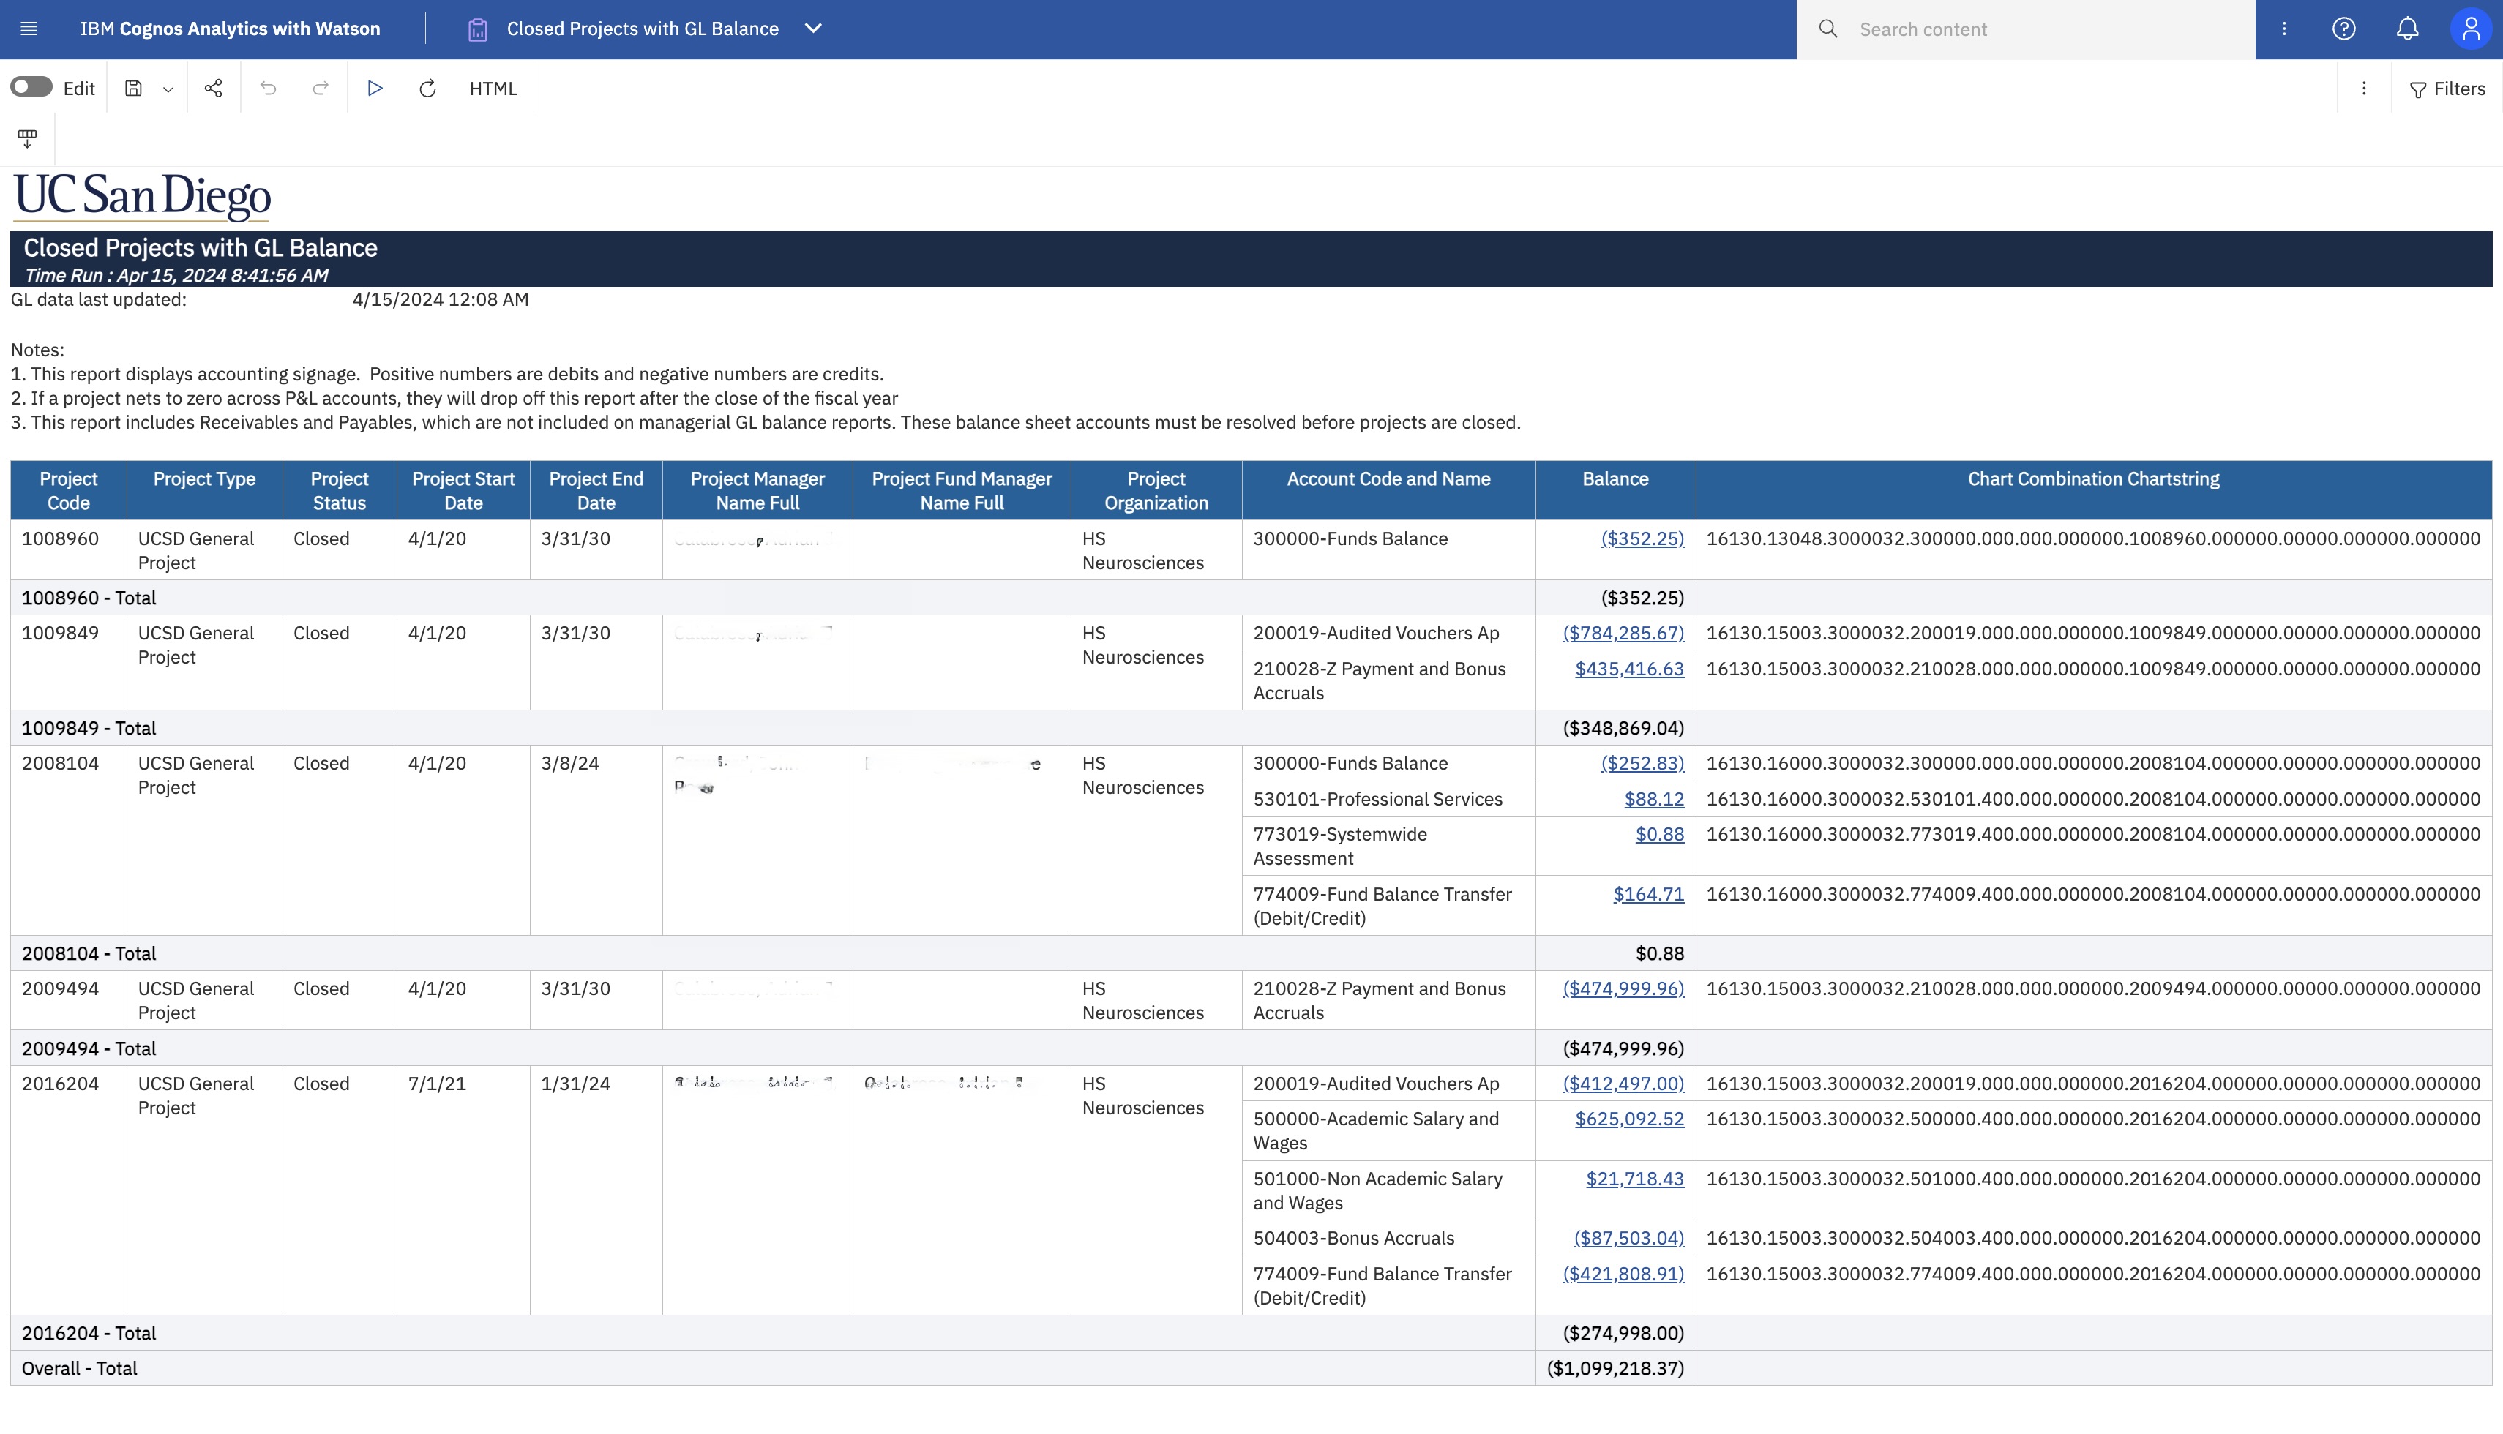2503x1434 pixels.
Task: Open the help question mark icon
Action: coord(2343,29)
